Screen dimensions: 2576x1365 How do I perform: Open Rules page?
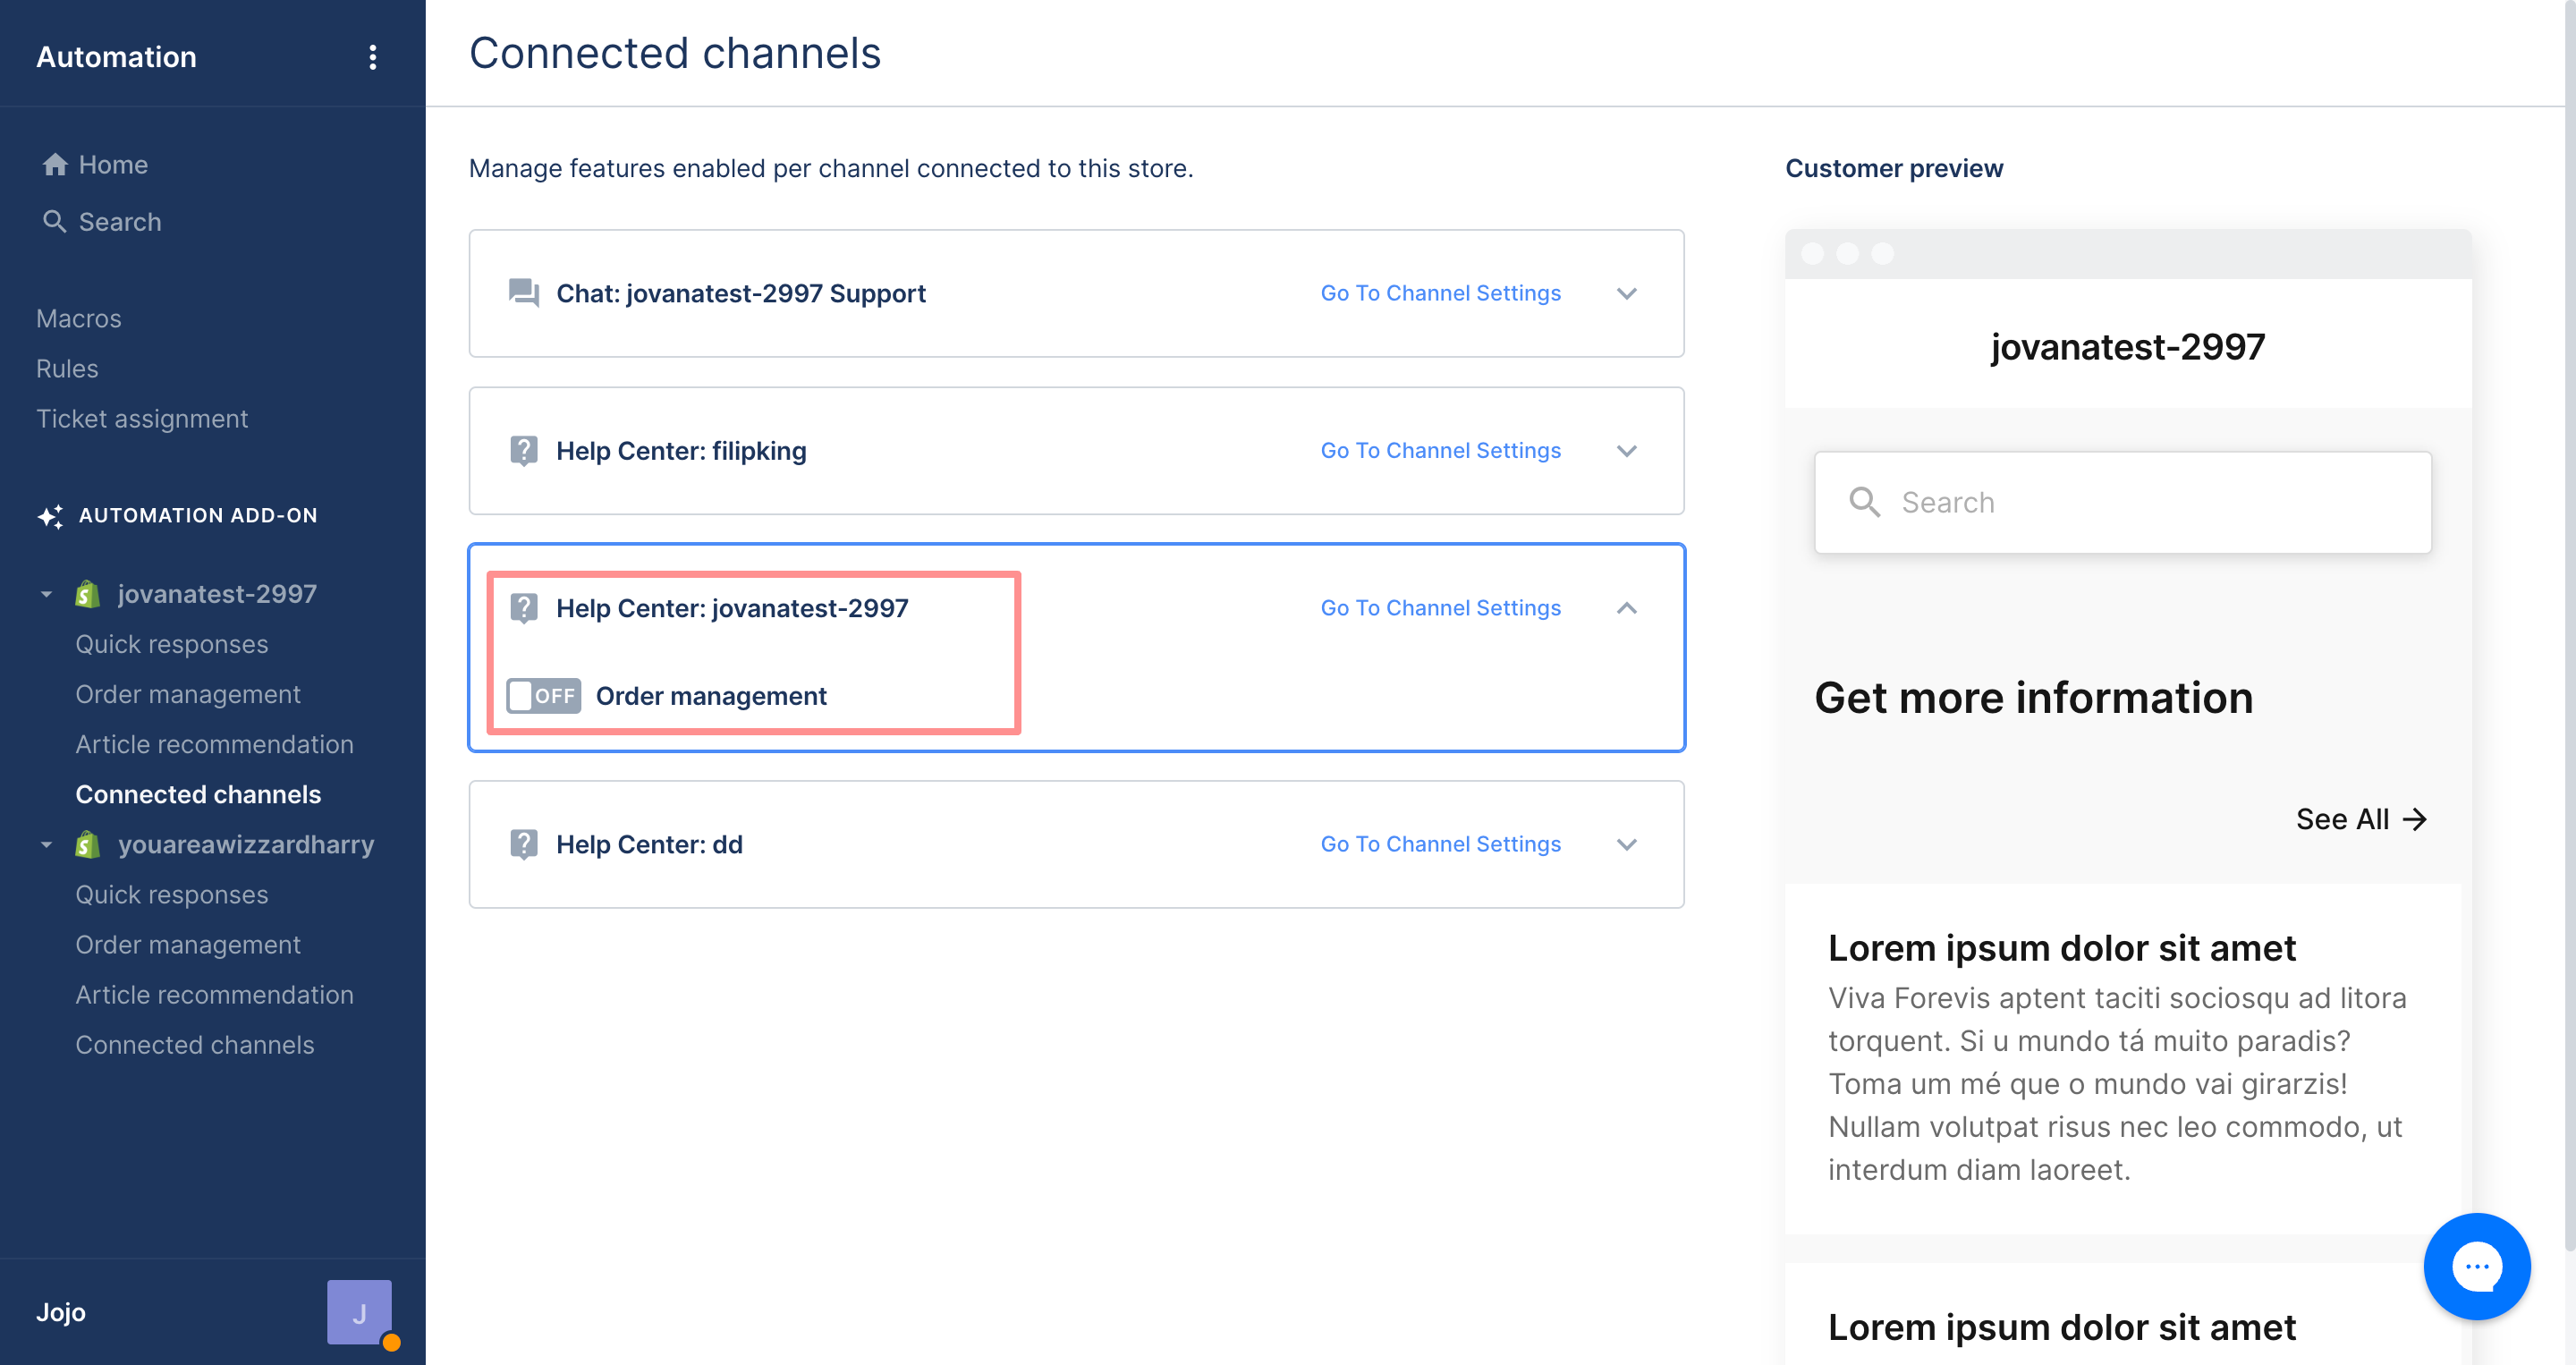(x=67, y=369)
